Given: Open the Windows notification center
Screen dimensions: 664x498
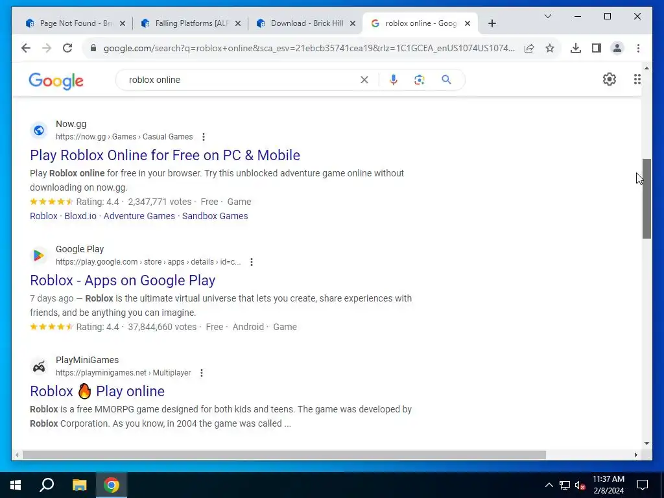Looking at the screenshot, I should 643,485.
